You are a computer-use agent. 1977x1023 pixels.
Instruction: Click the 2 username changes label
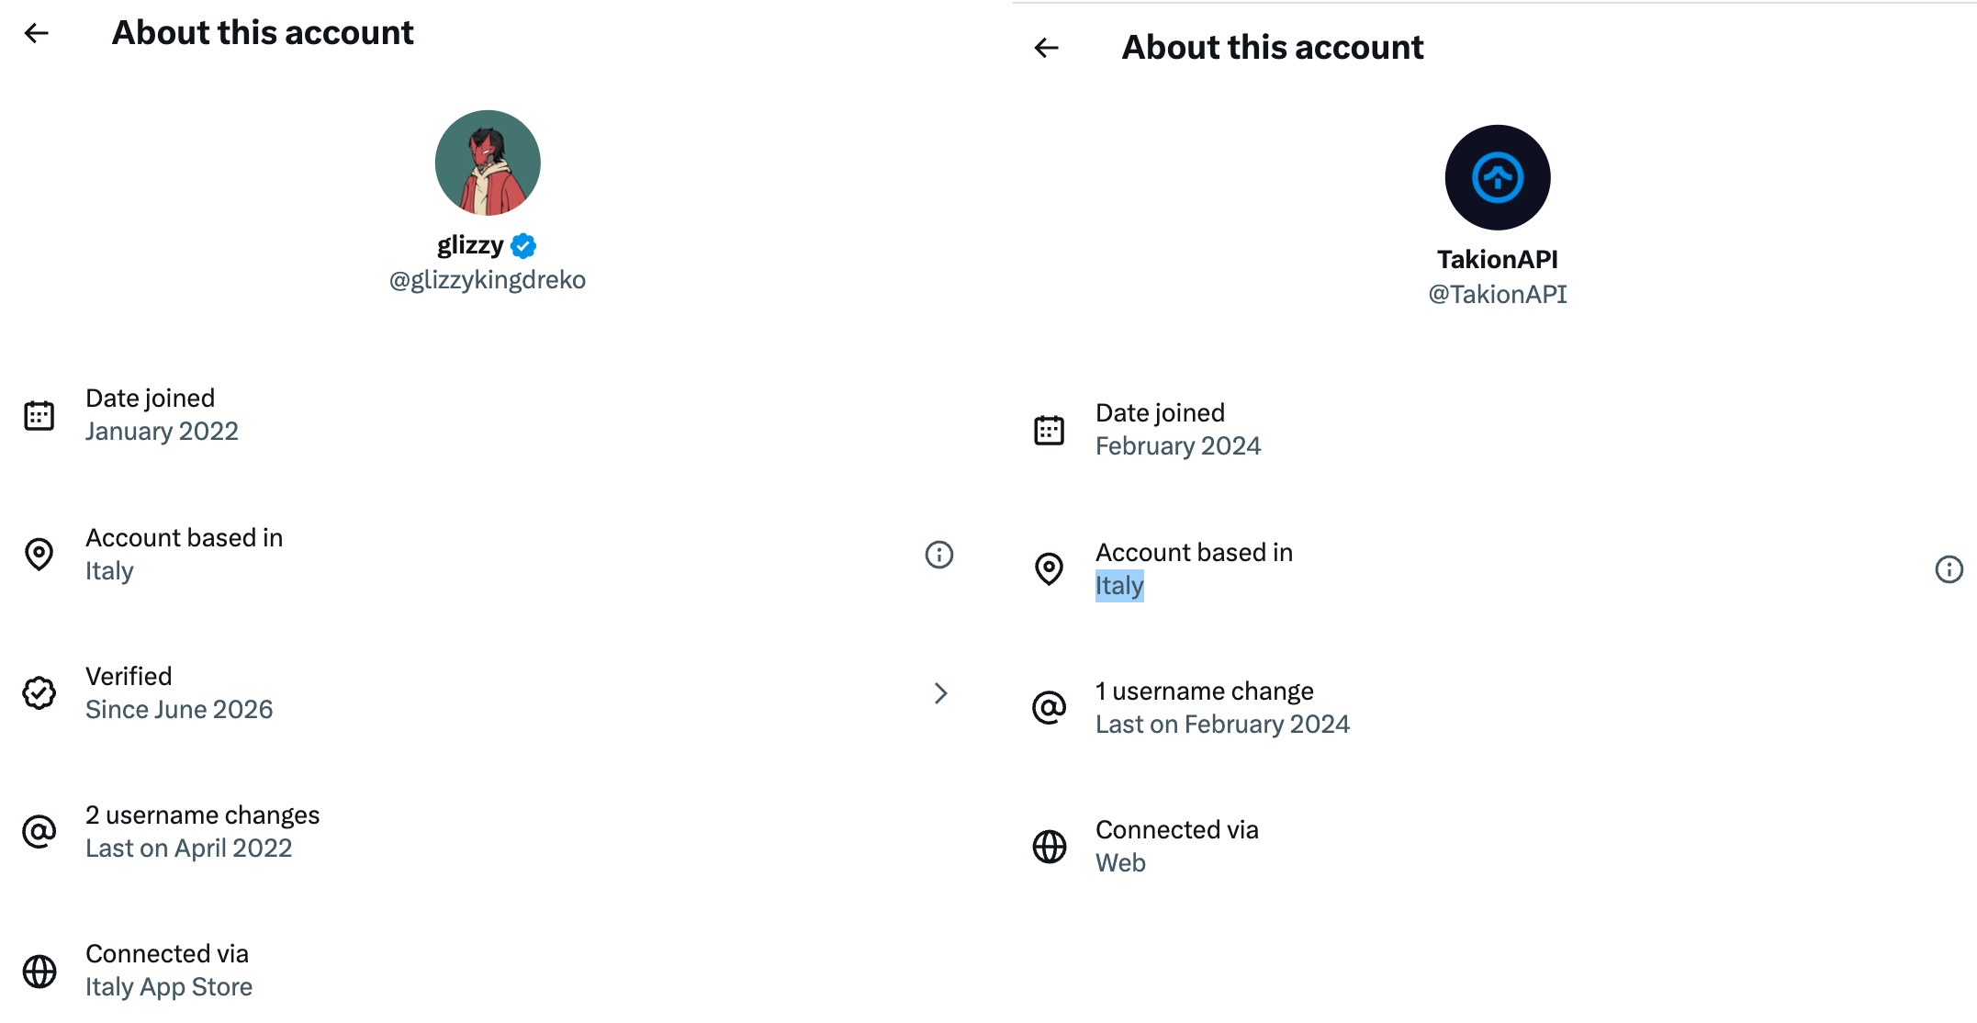click(202, 815)
